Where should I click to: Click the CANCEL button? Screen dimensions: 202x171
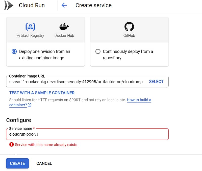pos(44,163)
